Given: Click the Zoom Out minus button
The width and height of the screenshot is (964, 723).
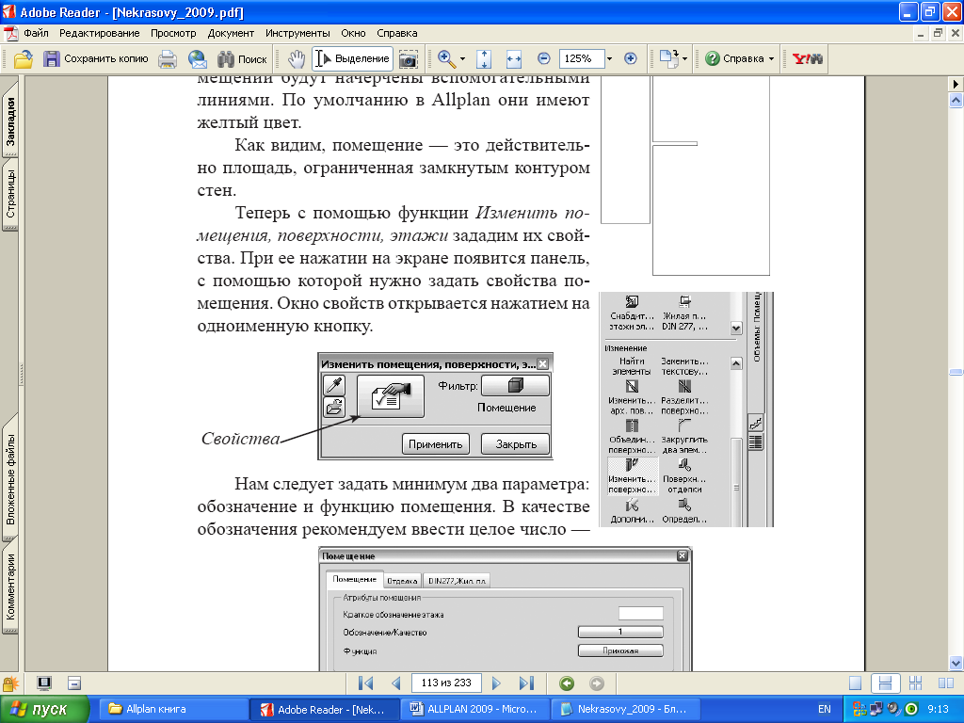Looking at the screenshot, I should point(543,58).
